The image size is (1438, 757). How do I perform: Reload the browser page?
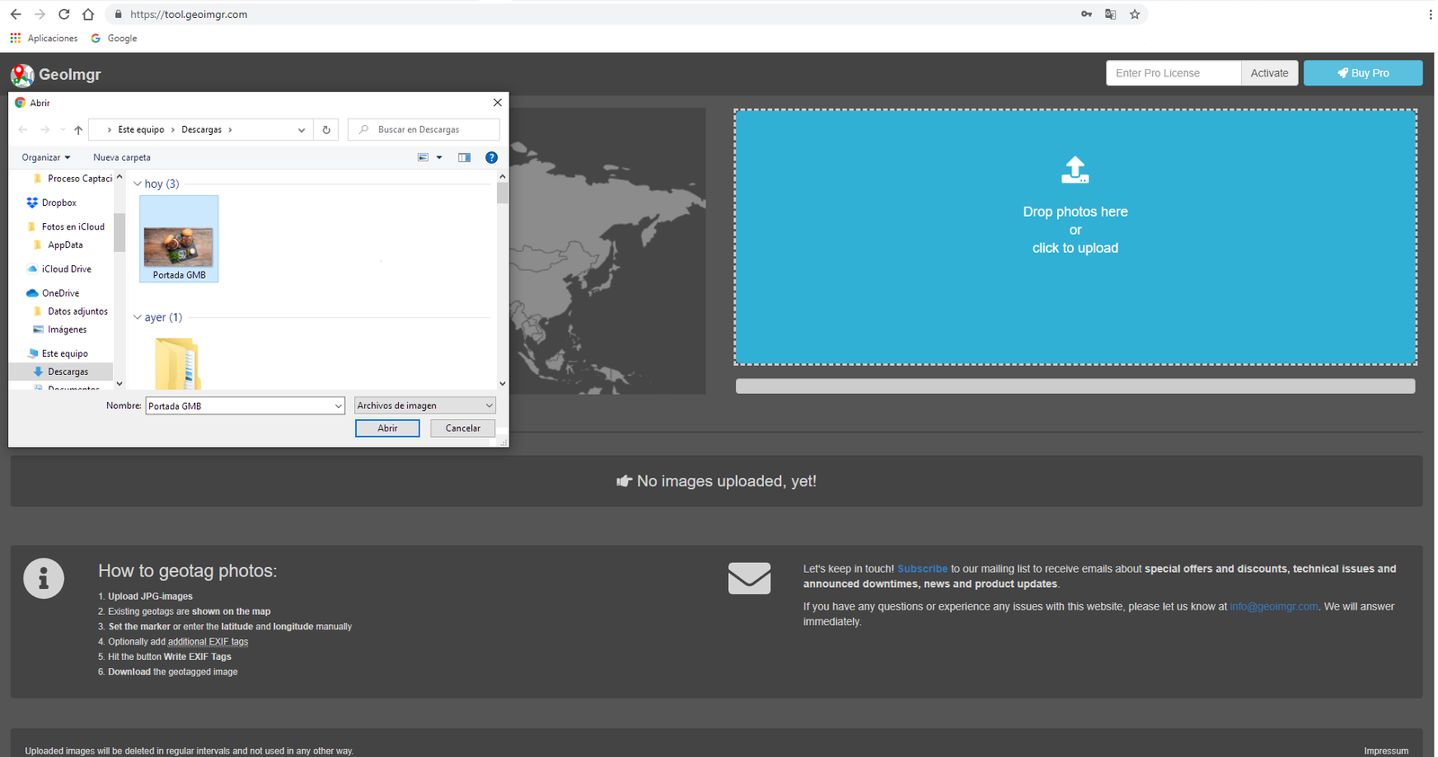coord(64,14)
